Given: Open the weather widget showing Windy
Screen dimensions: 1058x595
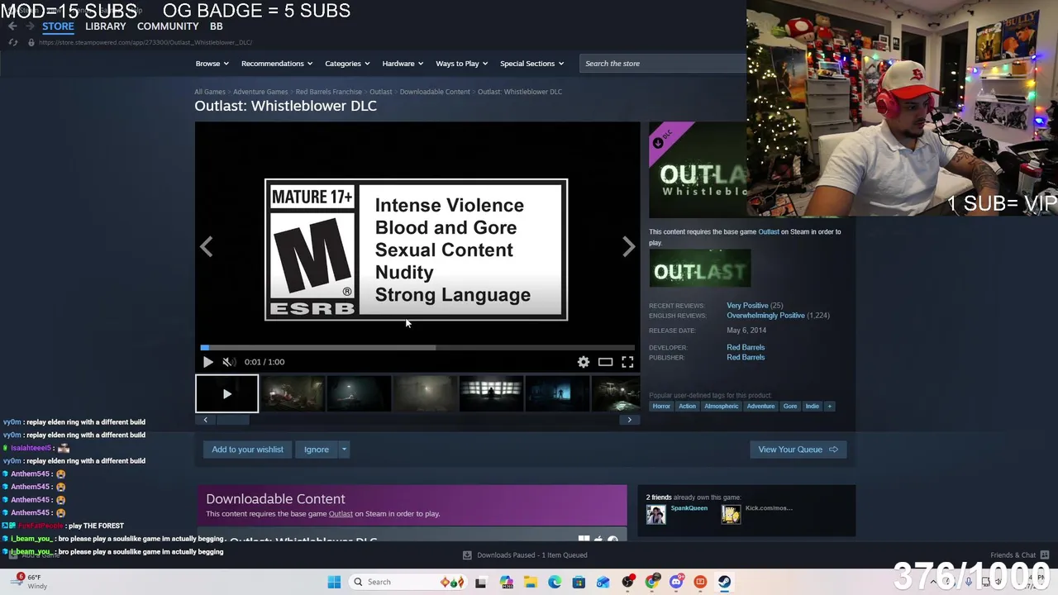Looking at the screenshot, I should [30, 582].
